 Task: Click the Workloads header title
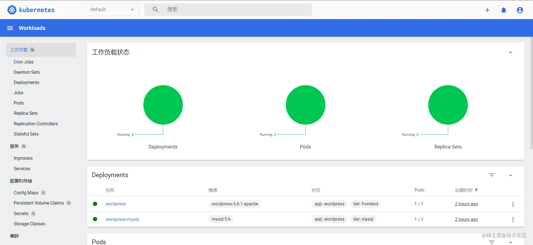(32, 28)
